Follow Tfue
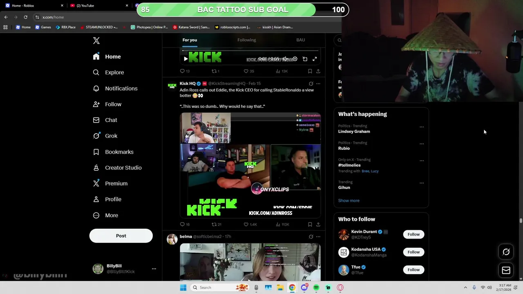The width and height of the screenshot is (523, 294). pyautogui.click(x=413, y=269)
